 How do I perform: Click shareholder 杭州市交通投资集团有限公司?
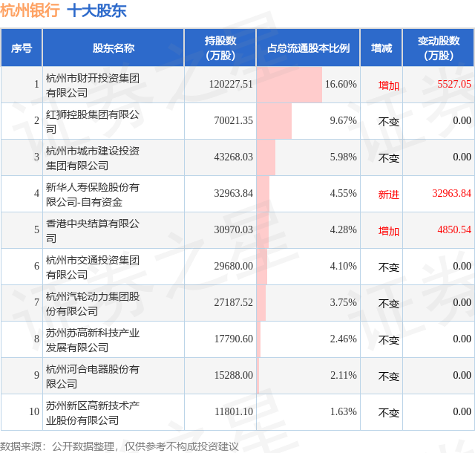tap(92, 267)
